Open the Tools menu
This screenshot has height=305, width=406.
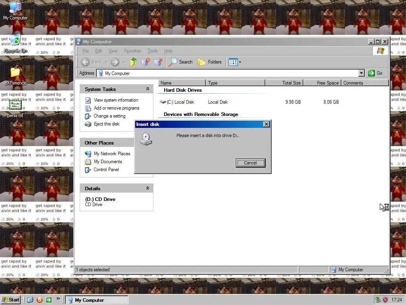(153, 51)
